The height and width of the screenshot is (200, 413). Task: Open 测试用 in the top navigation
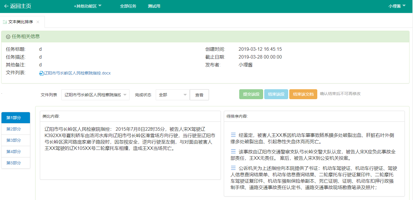(154, 6)
